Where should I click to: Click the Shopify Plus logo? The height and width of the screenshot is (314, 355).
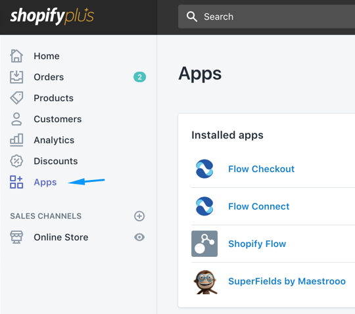point(52,16)
